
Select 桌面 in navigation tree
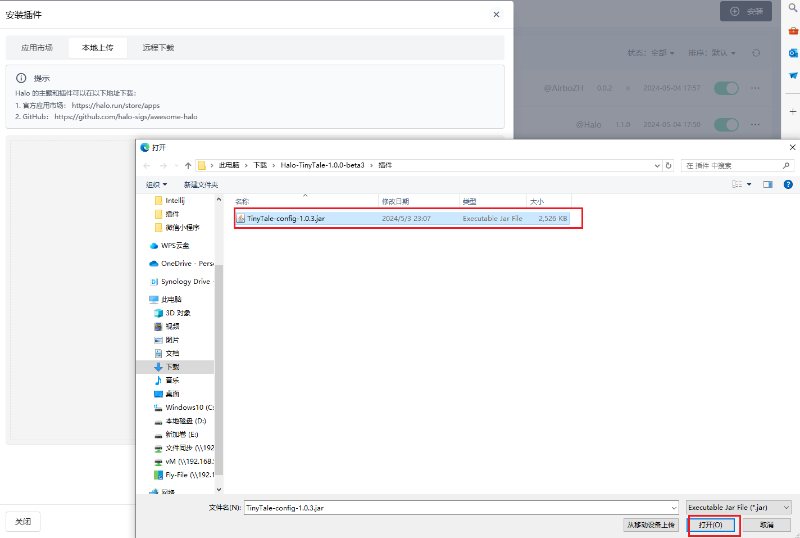(172, 394)
